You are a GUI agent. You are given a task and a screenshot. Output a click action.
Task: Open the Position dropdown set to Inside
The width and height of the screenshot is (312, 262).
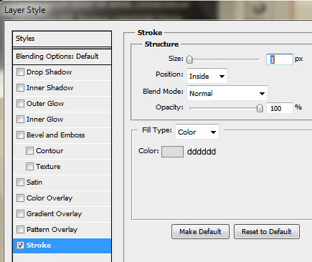[207, 76]
